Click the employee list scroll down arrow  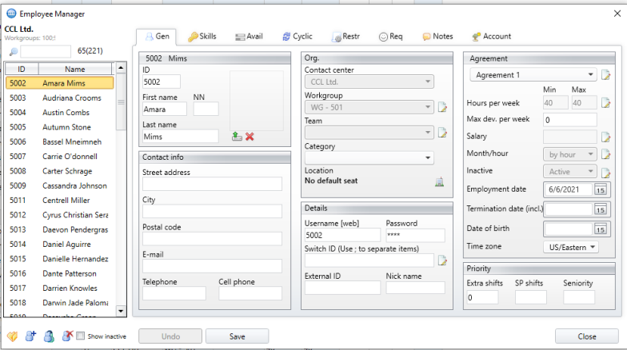pyautogui.click(x=121, y=310)
